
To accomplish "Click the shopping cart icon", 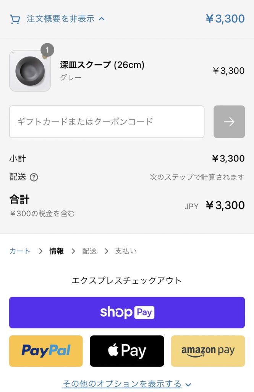I will pyautogui.click(x=15, y=19).
